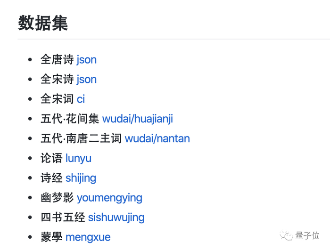Click the 五代·南唐二主词 list item text
The width and height of the screenshot is (330, 250).
tap(81, 139)
